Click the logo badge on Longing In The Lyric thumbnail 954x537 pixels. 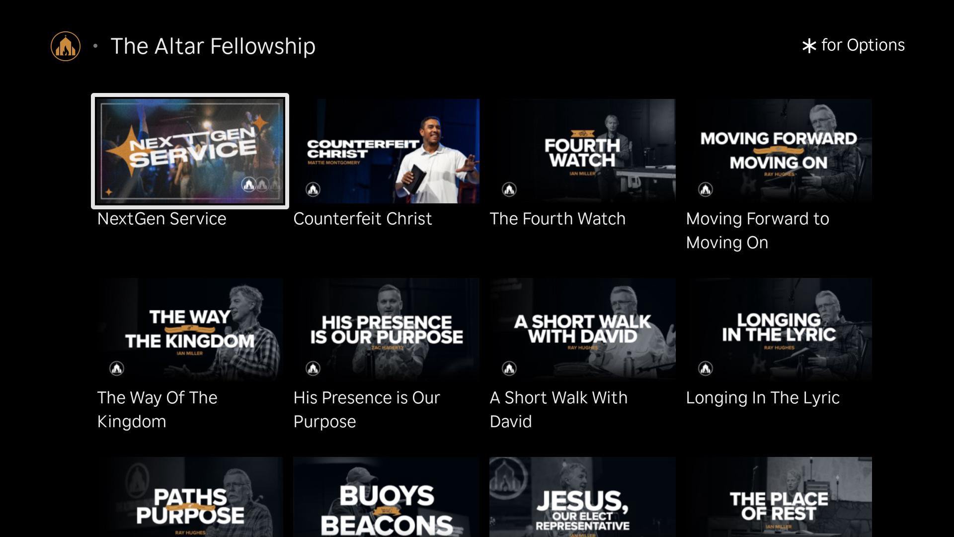point(706,368)
